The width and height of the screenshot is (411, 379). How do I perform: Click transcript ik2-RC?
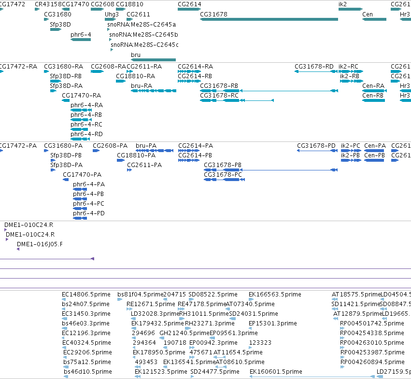coord(351,71)
